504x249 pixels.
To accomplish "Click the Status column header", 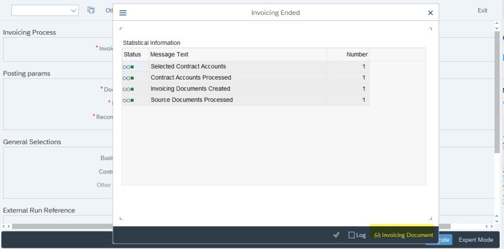I will pyautogui.click(x=133, y=54).
